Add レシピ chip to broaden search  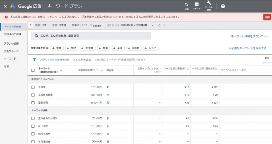pos(151,48)
